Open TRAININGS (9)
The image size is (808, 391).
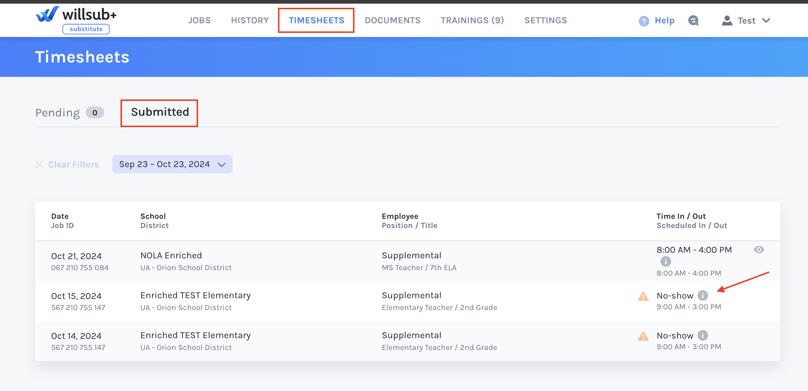click(472, 20)
